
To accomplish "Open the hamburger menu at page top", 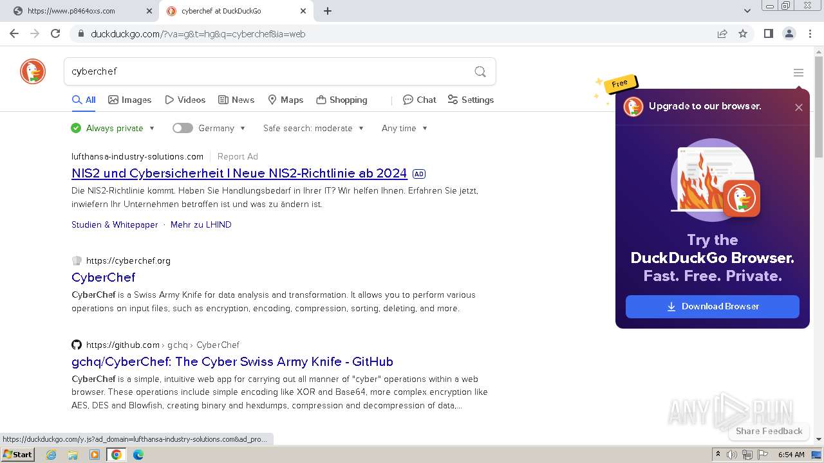I will (x=798, y=73).
